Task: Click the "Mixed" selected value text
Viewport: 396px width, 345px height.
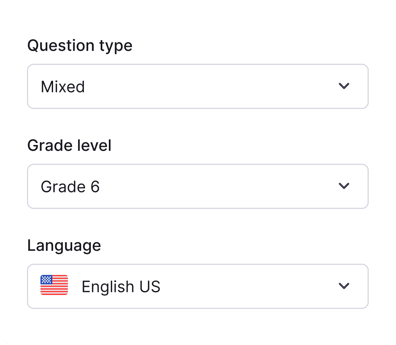Action: [63, 87]
